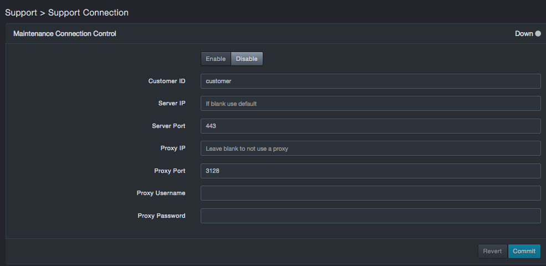Select the Disable toggle button
The image size is (546, 266).
coord(247,59)
